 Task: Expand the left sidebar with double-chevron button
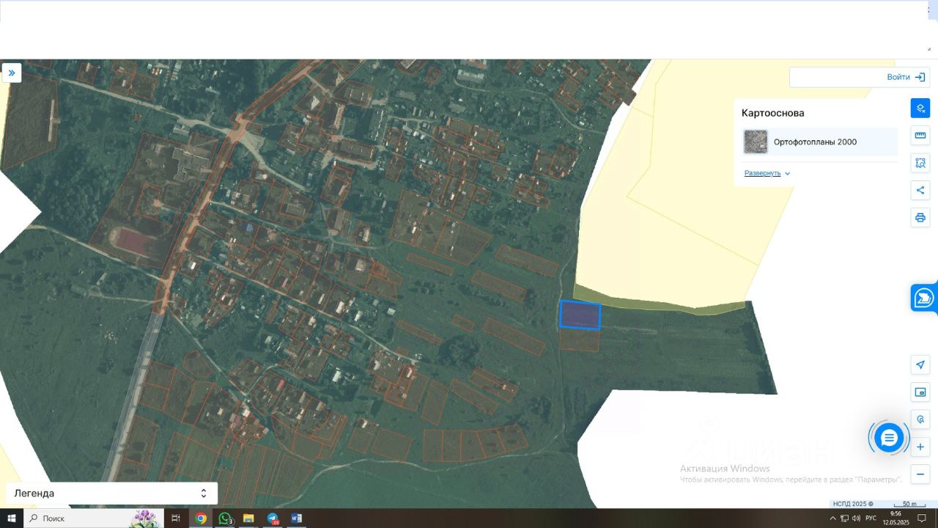point(12,73)
